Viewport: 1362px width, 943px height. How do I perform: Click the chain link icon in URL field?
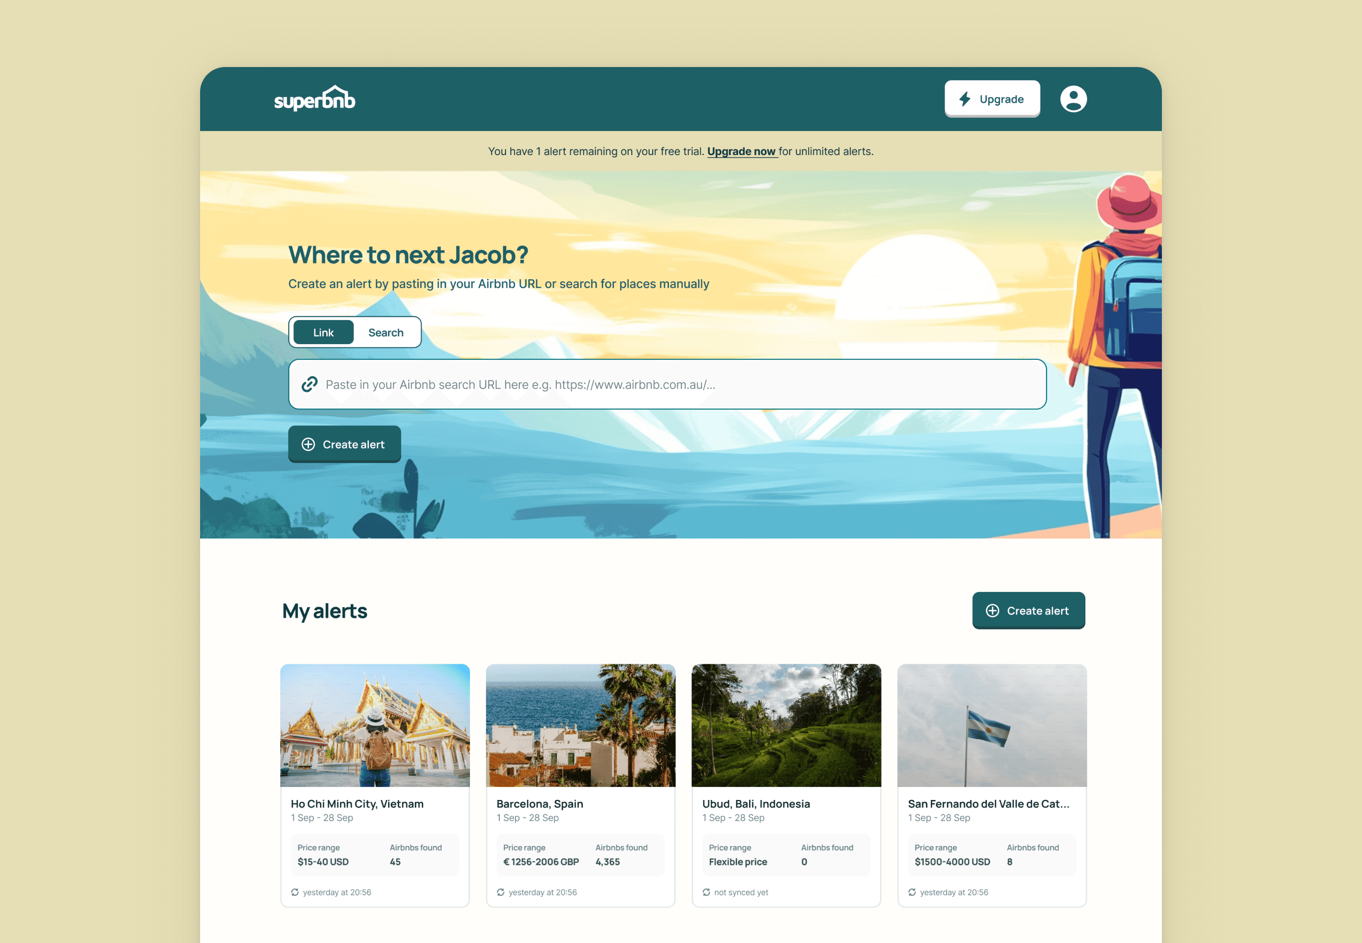click(310, 384)
